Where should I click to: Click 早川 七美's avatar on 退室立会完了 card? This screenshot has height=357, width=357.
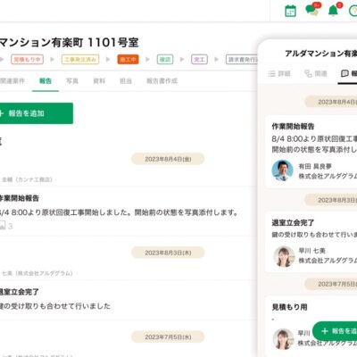[284, 256]
